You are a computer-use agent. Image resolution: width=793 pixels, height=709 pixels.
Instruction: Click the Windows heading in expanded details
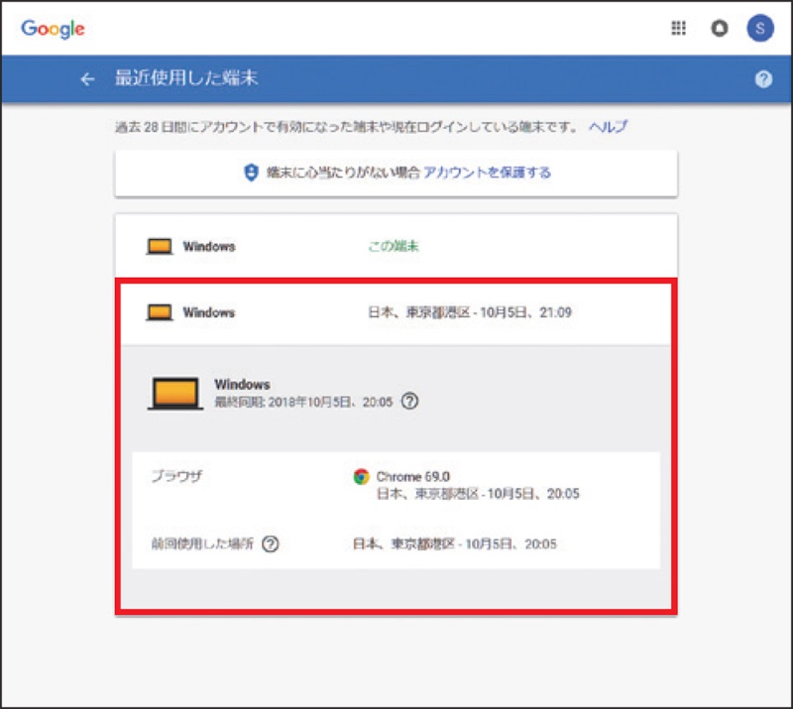(242, 384)
